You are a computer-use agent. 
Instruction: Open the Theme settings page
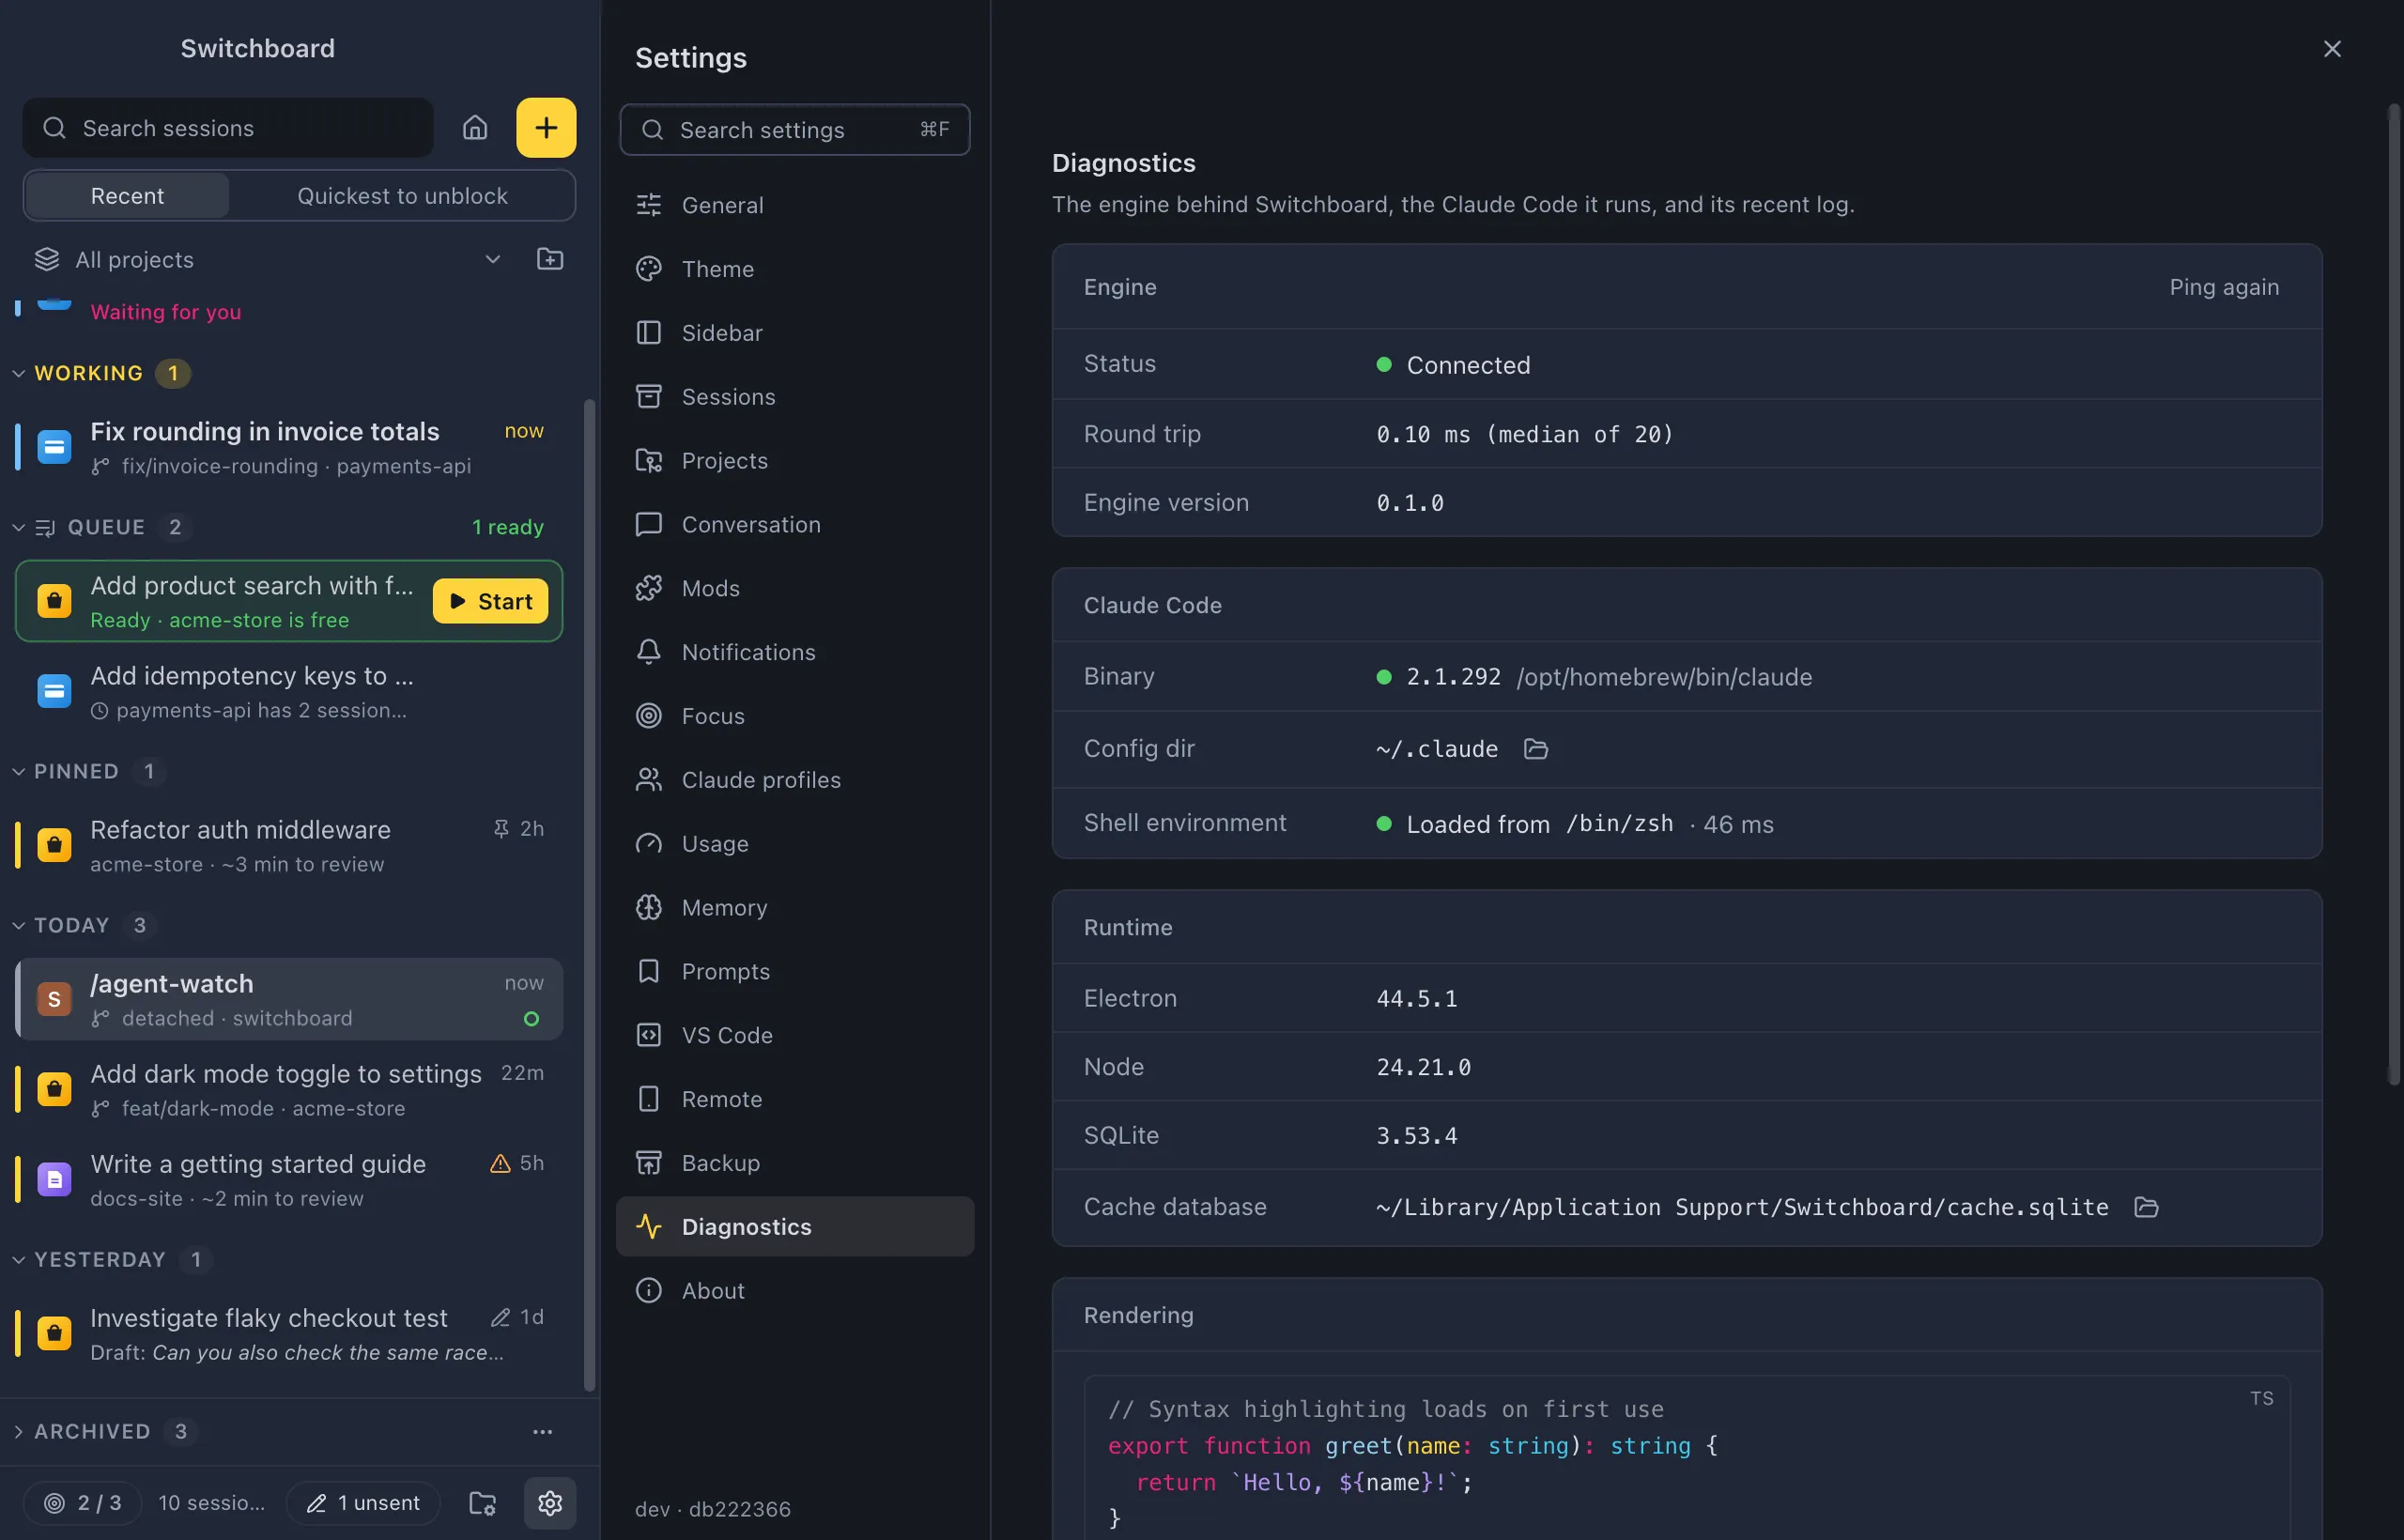click(795, 269)
